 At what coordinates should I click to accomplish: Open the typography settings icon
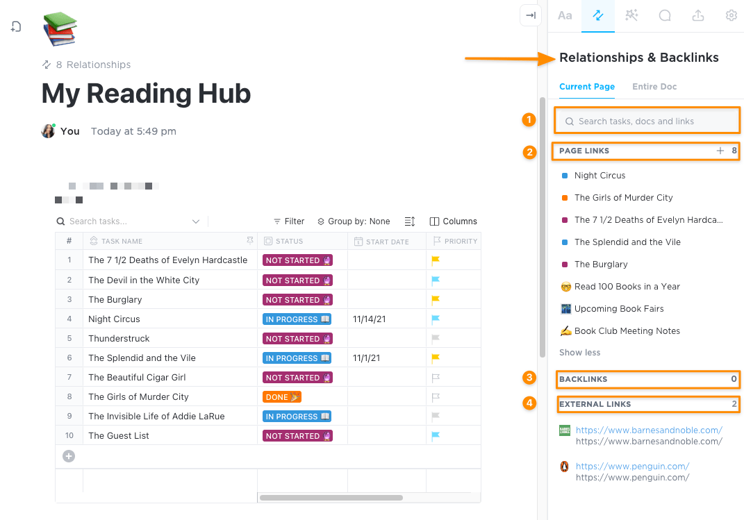pos(565,15)
